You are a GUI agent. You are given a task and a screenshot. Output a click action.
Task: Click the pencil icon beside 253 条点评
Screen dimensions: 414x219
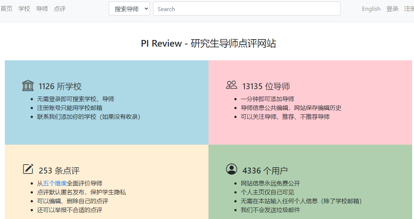coord(28,169)
